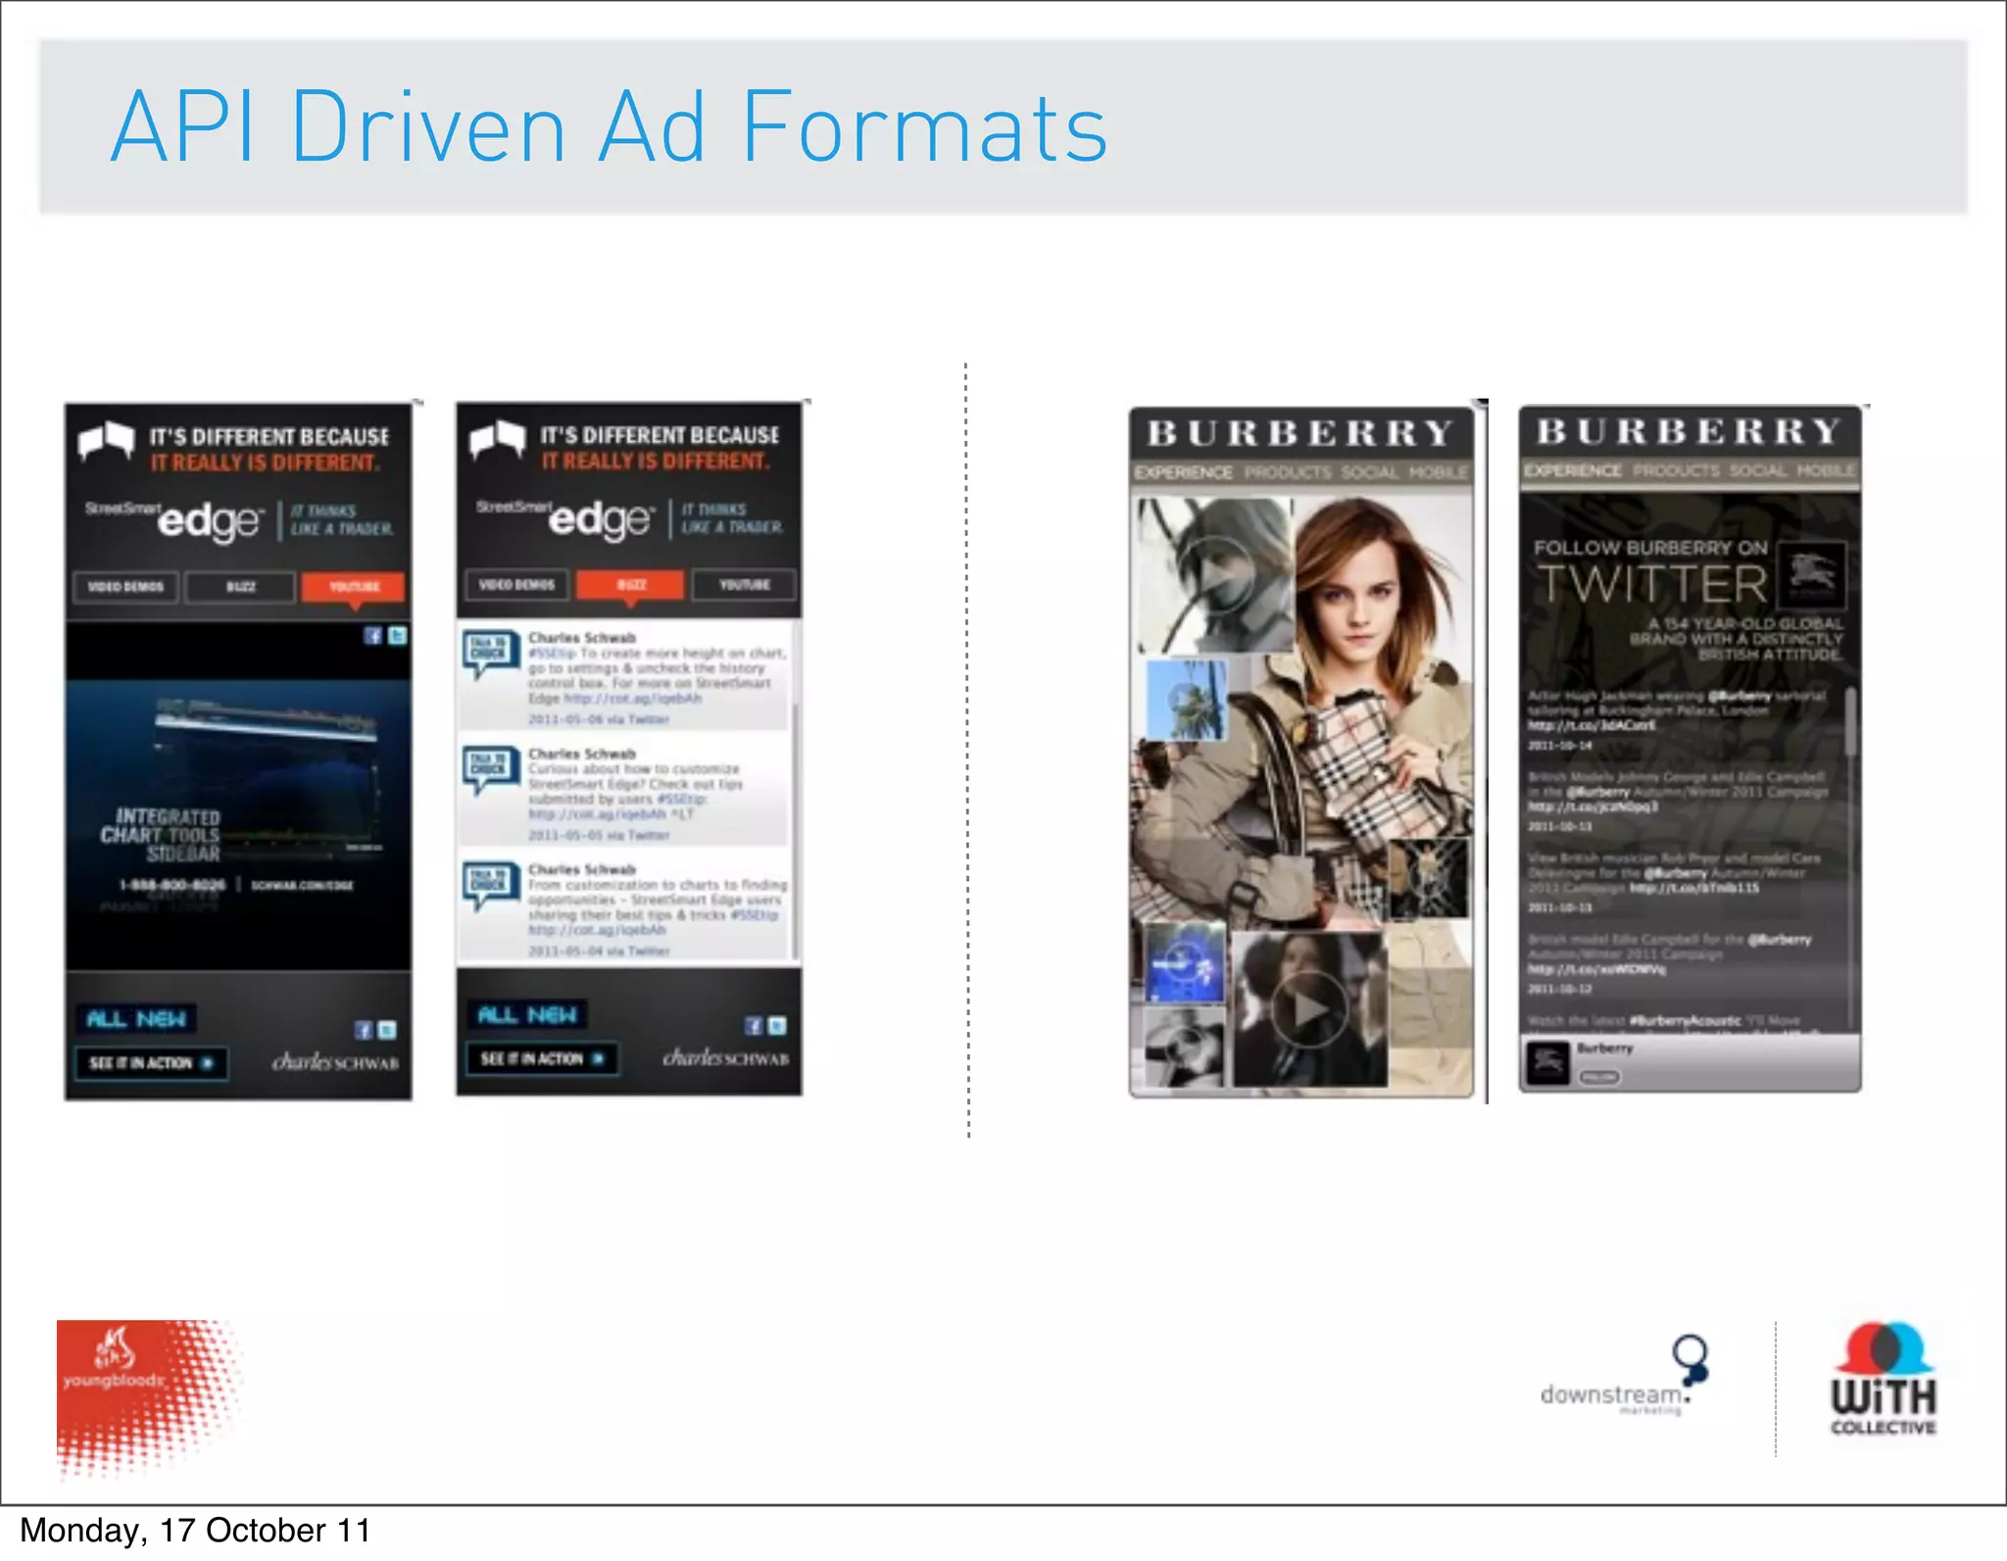Play the dark couple video in Burberry collage
Image resolution: width=2007 pixels, height=1561 pixels.
tap(1308, 1009)
